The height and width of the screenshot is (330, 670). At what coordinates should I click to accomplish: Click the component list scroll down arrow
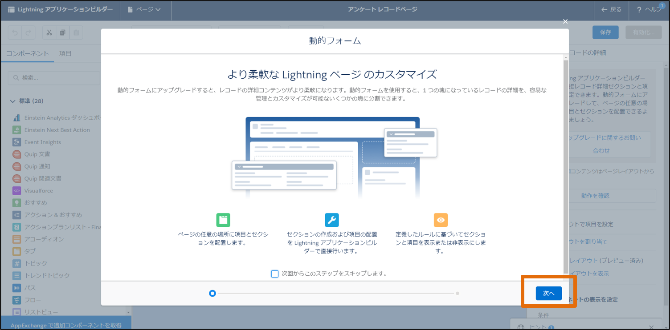pos(129,313)
